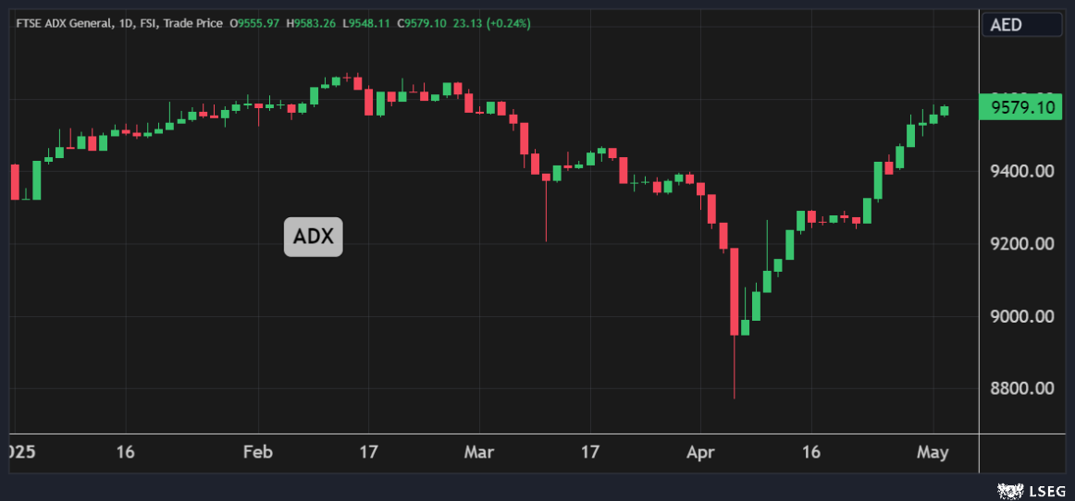Click the low price value L9548.11
This screenshot has width=1075, height=501.
[366, 23]
